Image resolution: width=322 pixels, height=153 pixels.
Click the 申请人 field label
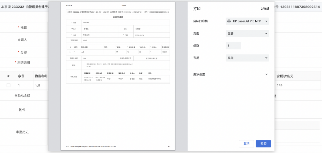coord(22,40)
